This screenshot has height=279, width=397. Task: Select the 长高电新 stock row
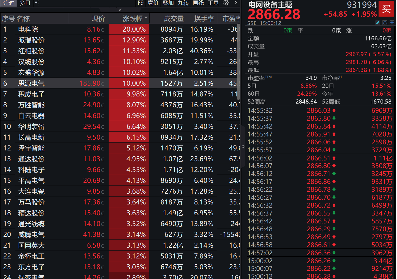tap(120, 137)
